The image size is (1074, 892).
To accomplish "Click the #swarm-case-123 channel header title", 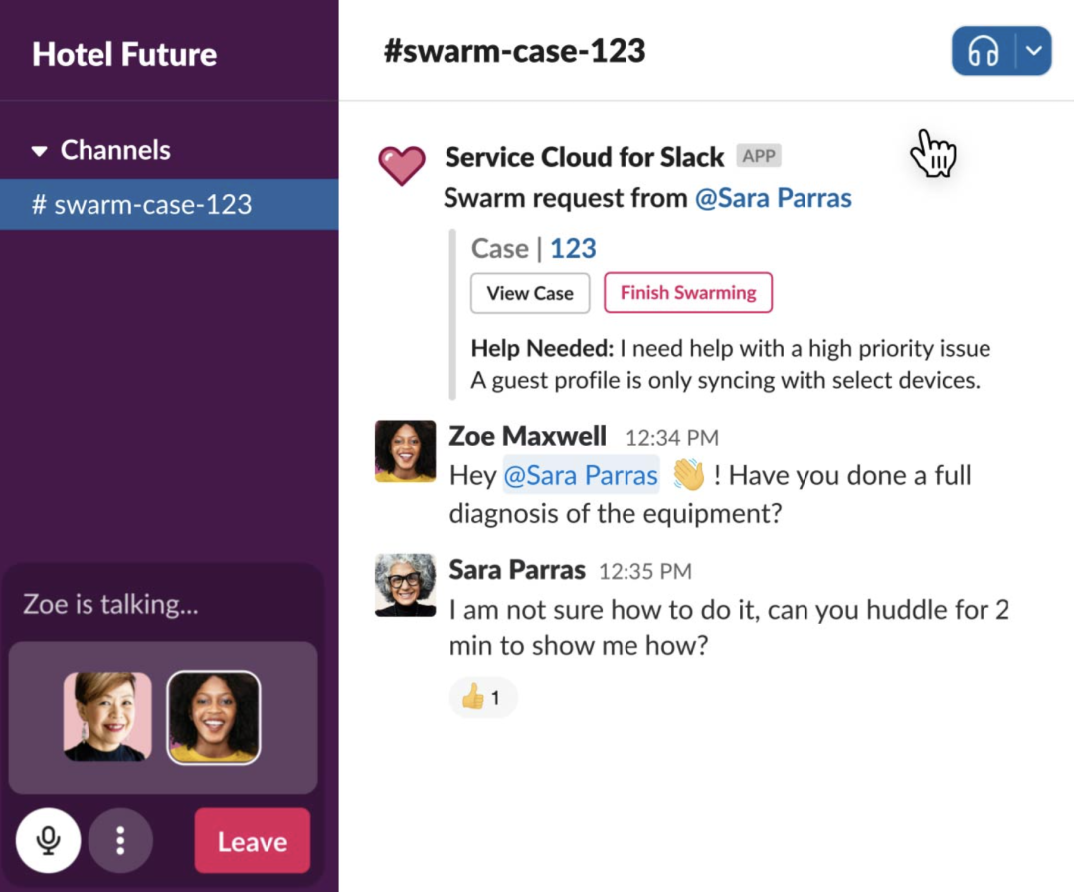I will 514,51.
